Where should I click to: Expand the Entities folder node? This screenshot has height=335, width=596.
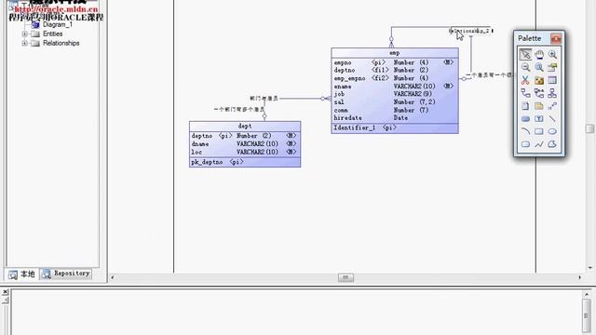[x=25, y=33]
